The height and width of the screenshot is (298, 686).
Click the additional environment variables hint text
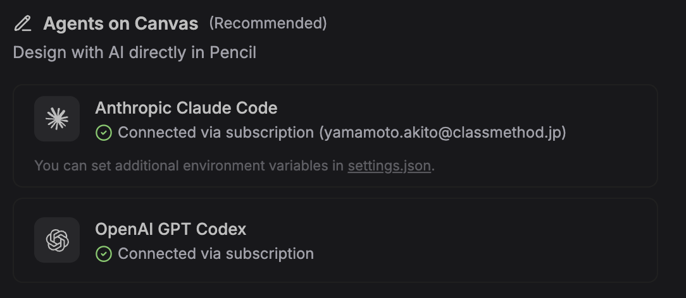(190, 166)
